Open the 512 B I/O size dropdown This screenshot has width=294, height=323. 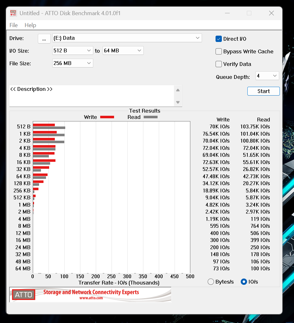(x=72, y=50)
